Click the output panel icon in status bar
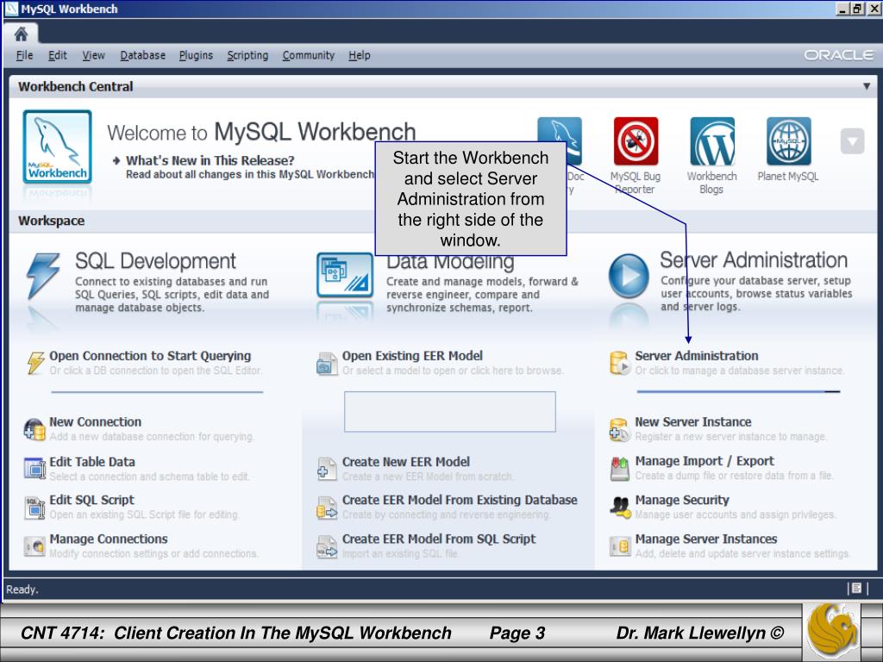The image size is (883, 662). point(856,588)
